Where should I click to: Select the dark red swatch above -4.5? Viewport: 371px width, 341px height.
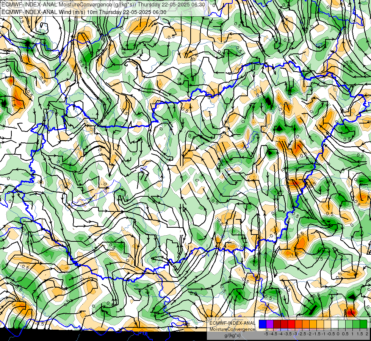(277, 324)
